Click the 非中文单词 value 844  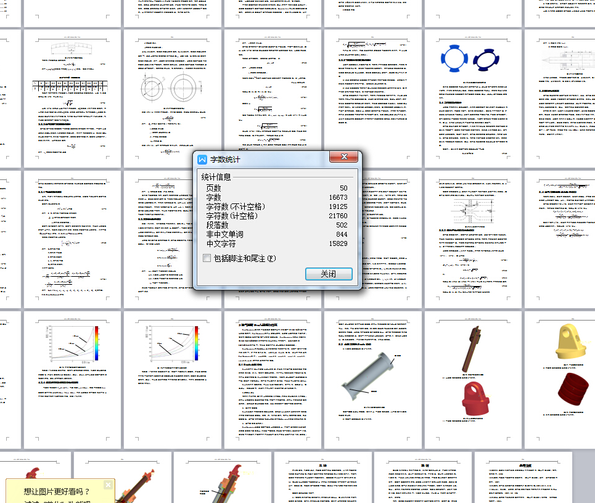[342, 234]
